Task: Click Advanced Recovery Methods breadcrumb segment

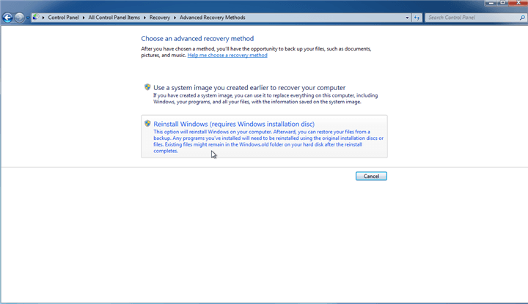Action: (x=211, y=17)
